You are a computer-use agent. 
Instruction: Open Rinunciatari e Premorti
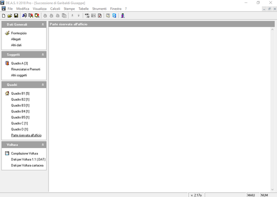tap(26, 69)
